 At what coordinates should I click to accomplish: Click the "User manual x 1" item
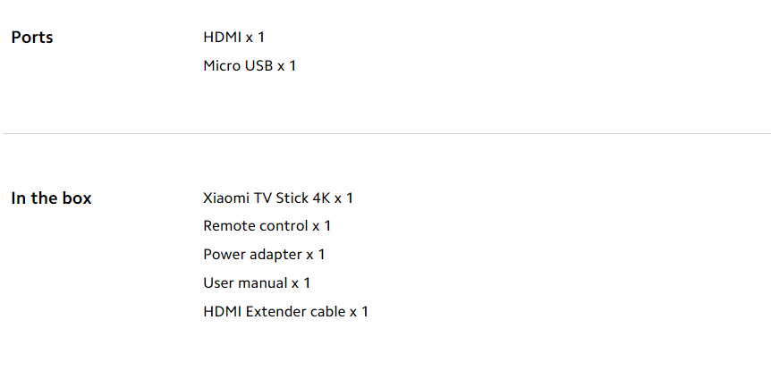(x=257, y=283)
